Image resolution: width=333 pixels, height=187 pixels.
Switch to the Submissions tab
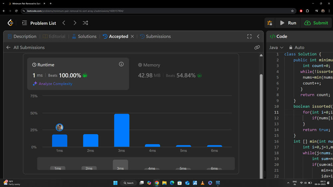pyautogui.click(x=155, y=37)
